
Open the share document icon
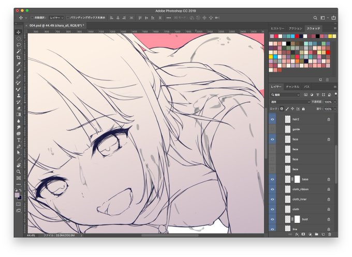333,18
